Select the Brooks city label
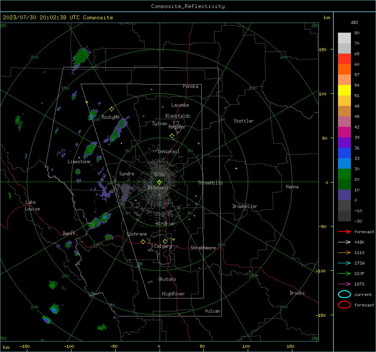Viewport: 376px width, 352px height. 297,293
